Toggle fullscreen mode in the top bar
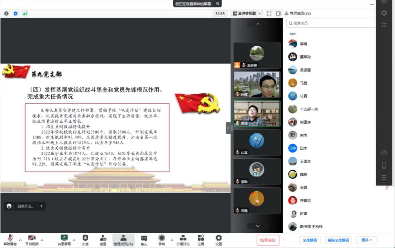This screenshot has height=248, width=395. 269,13
